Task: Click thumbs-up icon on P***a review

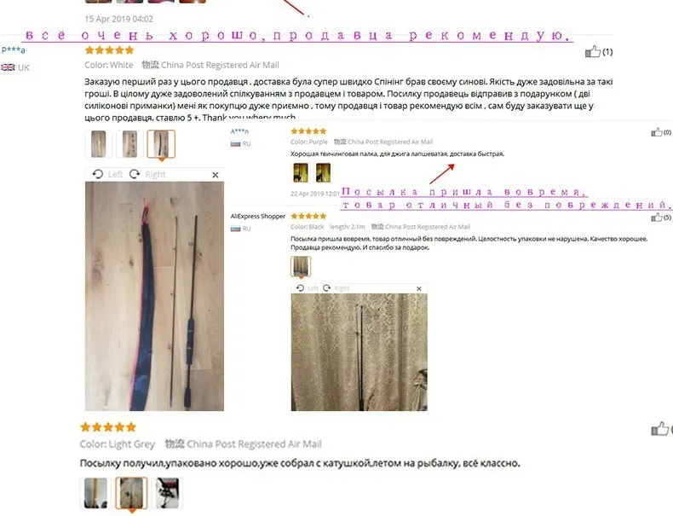Action: click(593, 52)
